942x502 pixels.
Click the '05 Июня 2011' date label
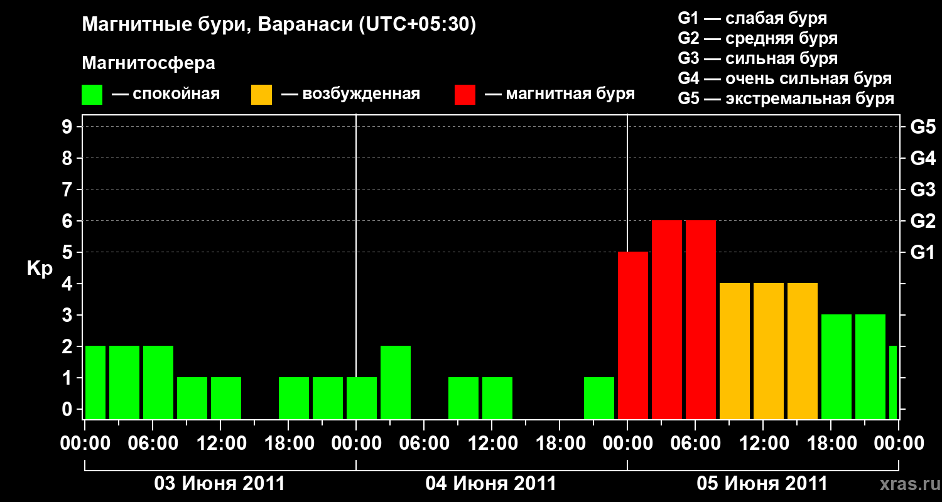(x=762, y=484)
